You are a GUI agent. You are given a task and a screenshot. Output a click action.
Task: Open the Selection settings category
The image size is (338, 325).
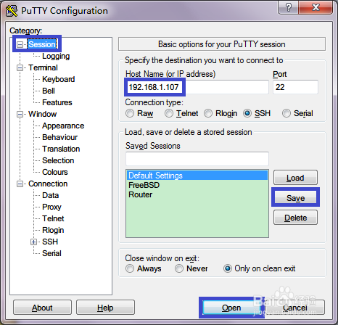58,160
